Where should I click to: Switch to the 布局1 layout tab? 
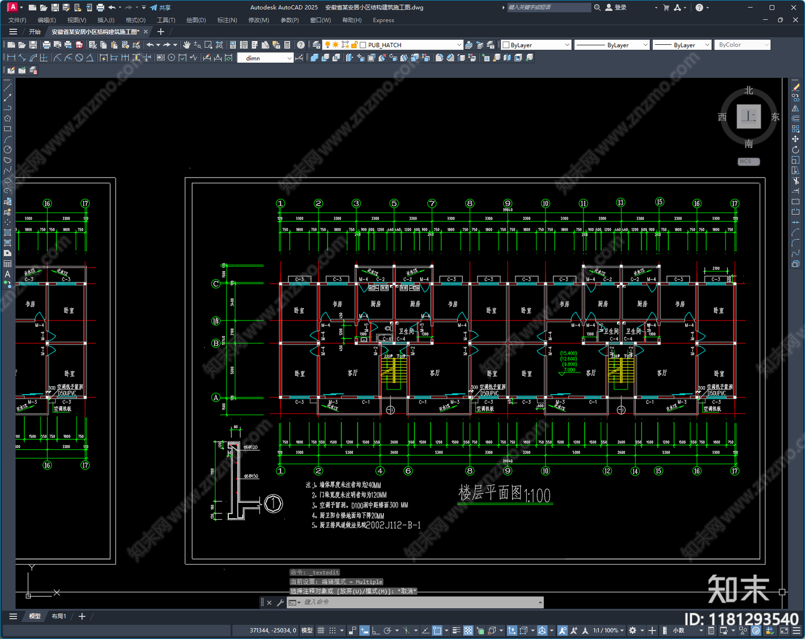(x=59, y=616)
